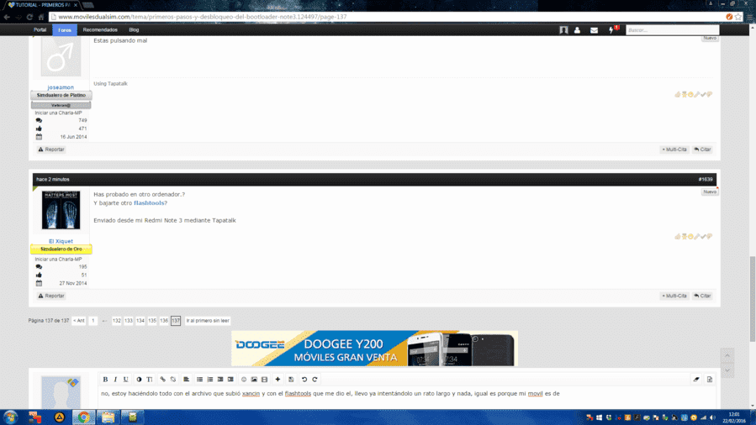
Task: Redo the last edit in the editor
Action: (315, 380)
